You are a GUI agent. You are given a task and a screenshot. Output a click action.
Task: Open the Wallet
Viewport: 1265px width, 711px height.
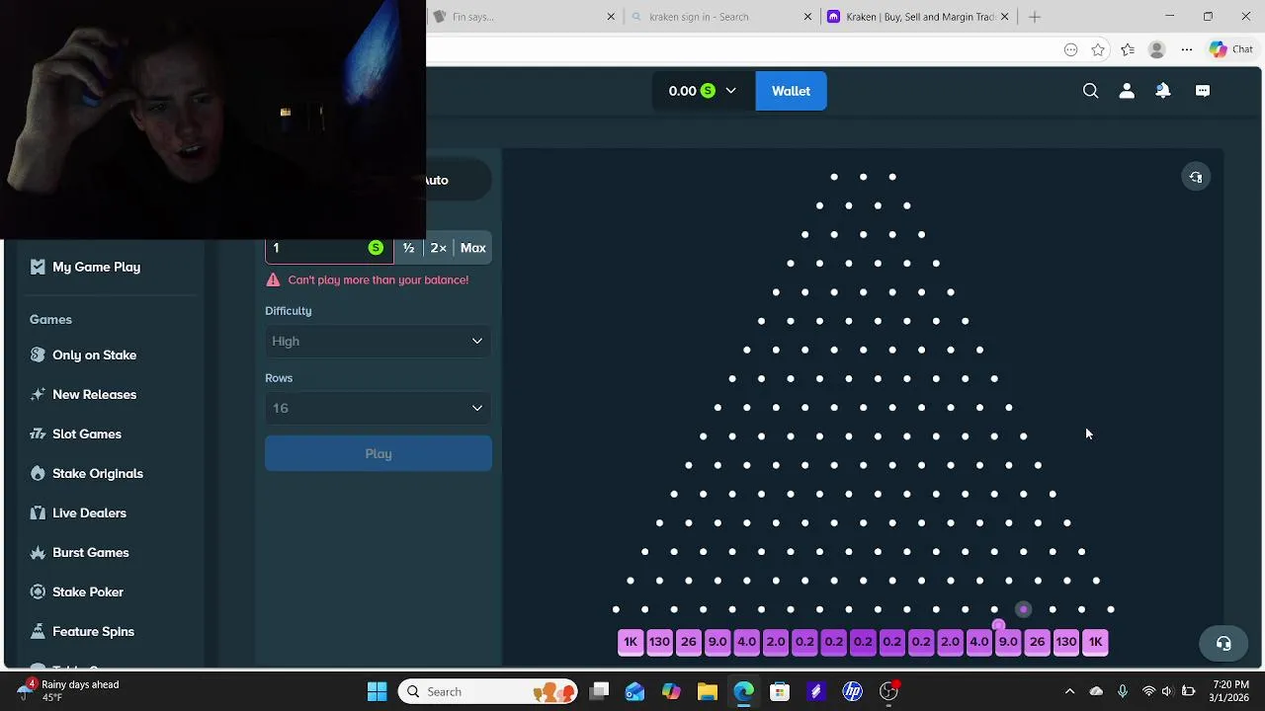[x=791, y=91]
